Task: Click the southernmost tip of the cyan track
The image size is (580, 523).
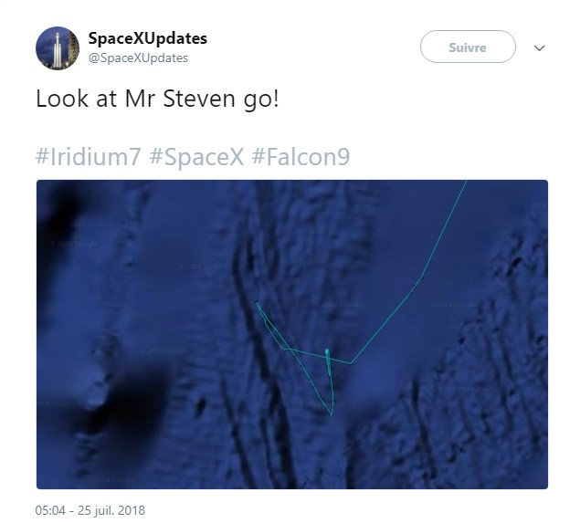Action: [331, 414]
